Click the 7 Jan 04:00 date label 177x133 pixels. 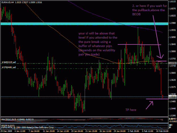[34, 131]
